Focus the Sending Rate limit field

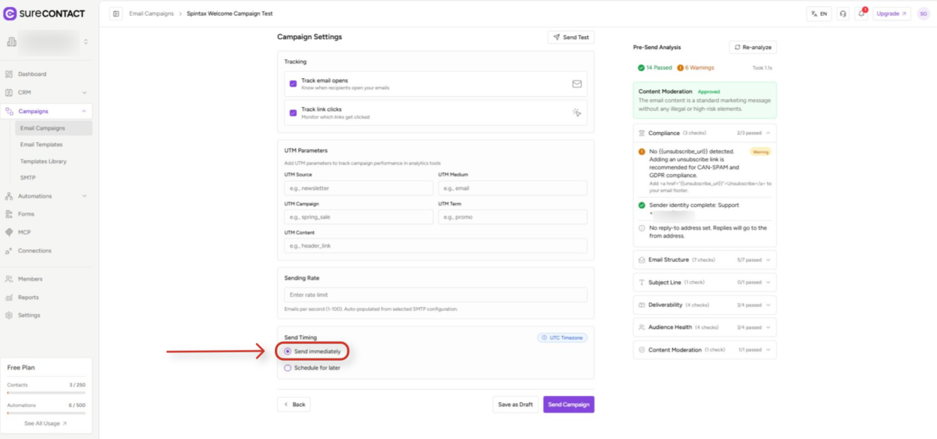point(436,294)
